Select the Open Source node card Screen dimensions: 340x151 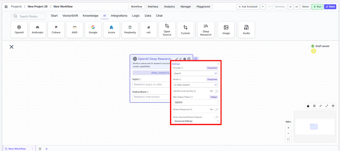point(167,30)
